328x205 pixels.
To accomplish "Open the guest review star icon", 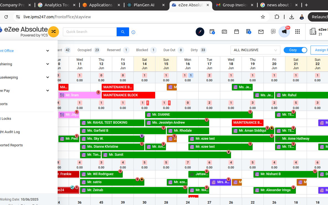I will pos(273,32).
